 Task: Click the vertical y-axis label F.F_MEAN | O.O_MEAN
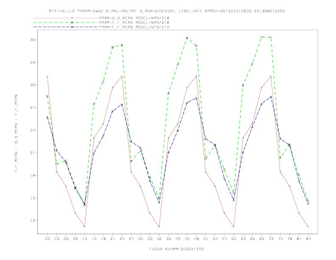[x=16, y=133]
